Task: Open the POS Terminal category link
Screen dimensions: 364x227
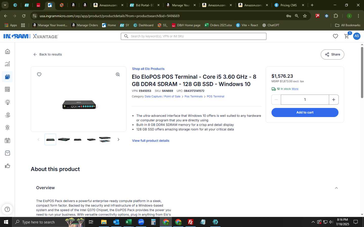Action: 216,97
